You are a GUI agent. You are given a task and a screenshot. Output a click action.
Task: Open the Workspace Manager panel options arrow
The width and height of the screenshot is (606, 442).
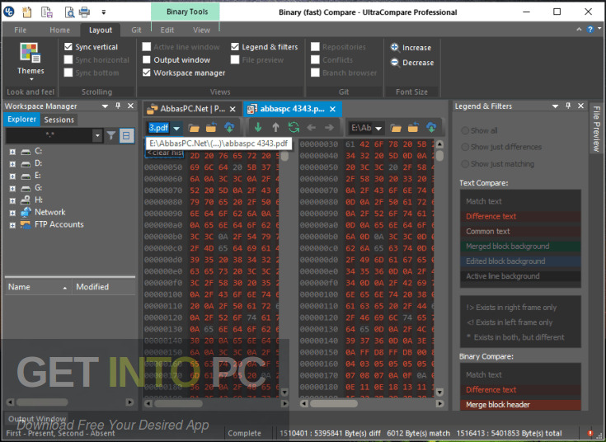(x=106, y=106)
